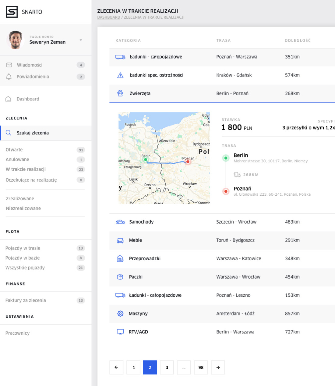Viewport: 335px width, 386px height.
Task: Click the RTV/AGD monitor icon
Action: (120, 332)
